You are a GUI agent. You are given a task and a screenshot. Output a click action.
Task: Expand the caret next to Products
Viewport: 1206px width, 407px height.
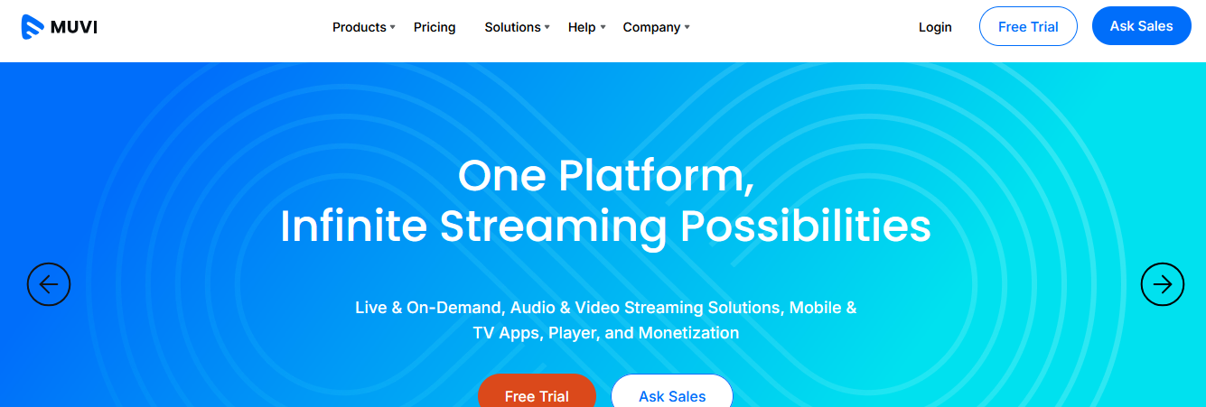click(393, 28)
